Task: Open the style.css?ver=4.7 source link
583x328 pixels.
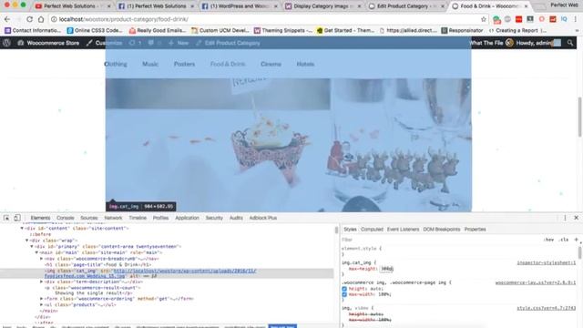Action: click(x=547, y=308)
